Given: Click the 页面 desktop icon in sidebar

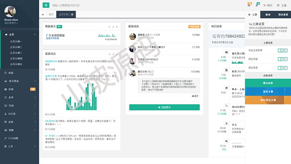Looking at the screenshot, I should click(x=5, y=106).
